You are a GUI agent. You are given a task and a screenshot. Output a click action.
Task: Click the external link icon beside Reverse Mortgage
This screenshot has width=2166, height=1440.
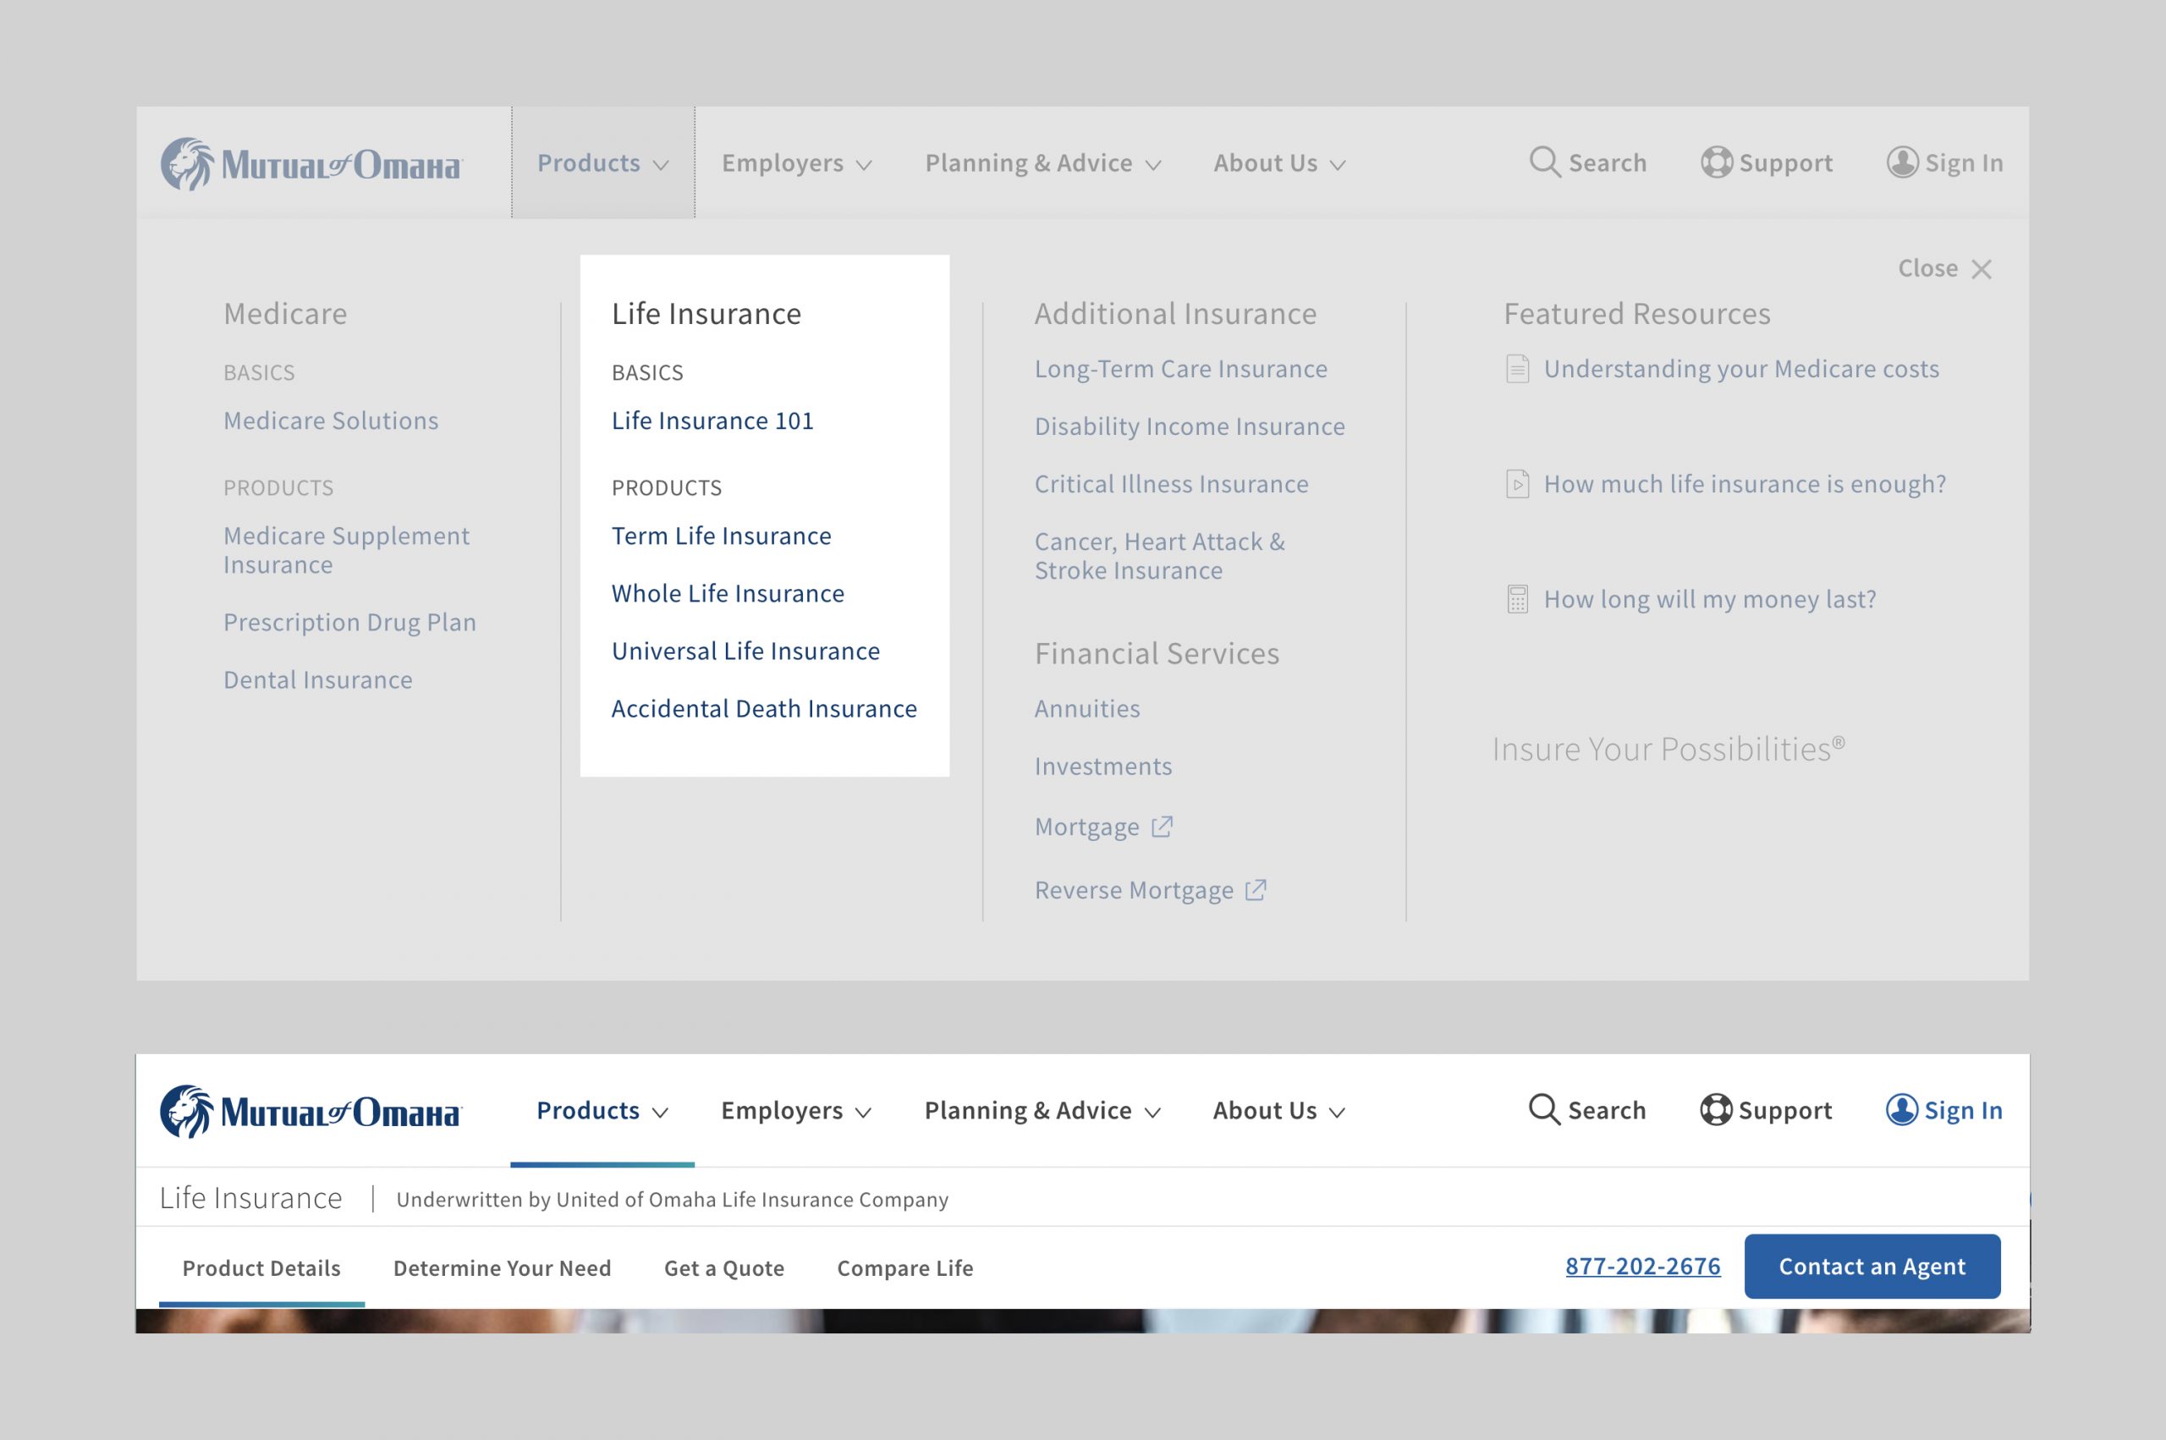coord(1255,890)
